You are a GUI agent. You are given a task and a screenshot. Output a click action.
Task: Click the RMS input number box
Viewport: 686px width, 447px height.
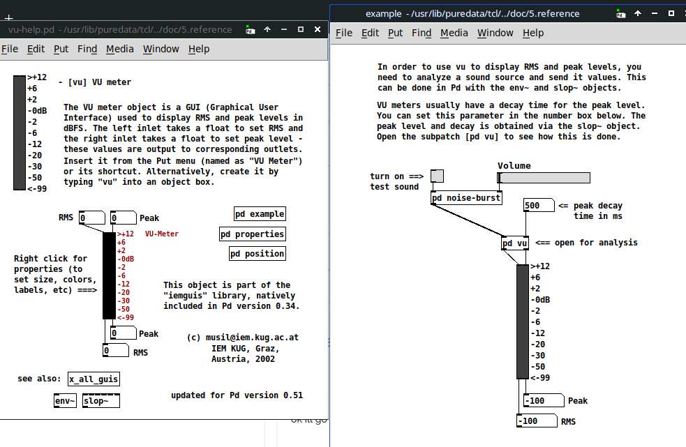pyautogui.click(x=92, y=218)
